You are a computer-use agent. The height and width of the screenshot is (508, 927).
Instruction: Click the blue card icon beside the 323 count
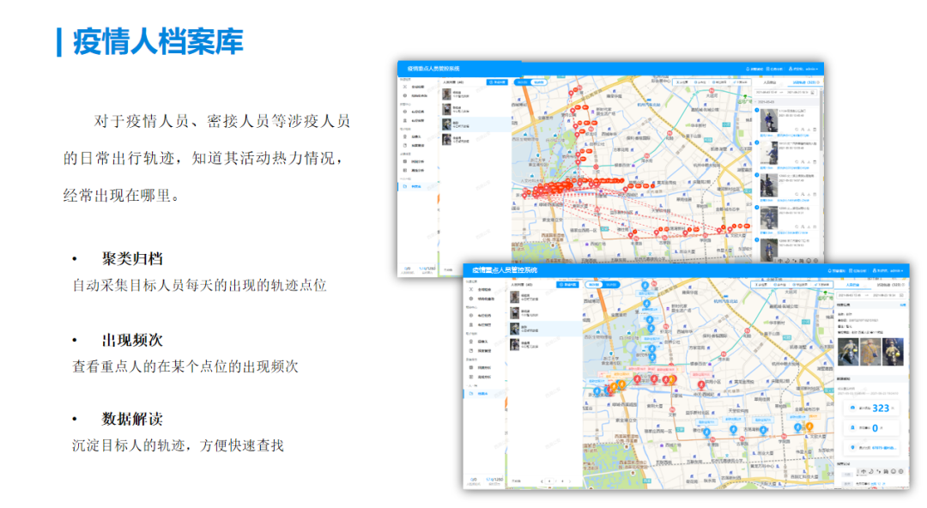851,408
